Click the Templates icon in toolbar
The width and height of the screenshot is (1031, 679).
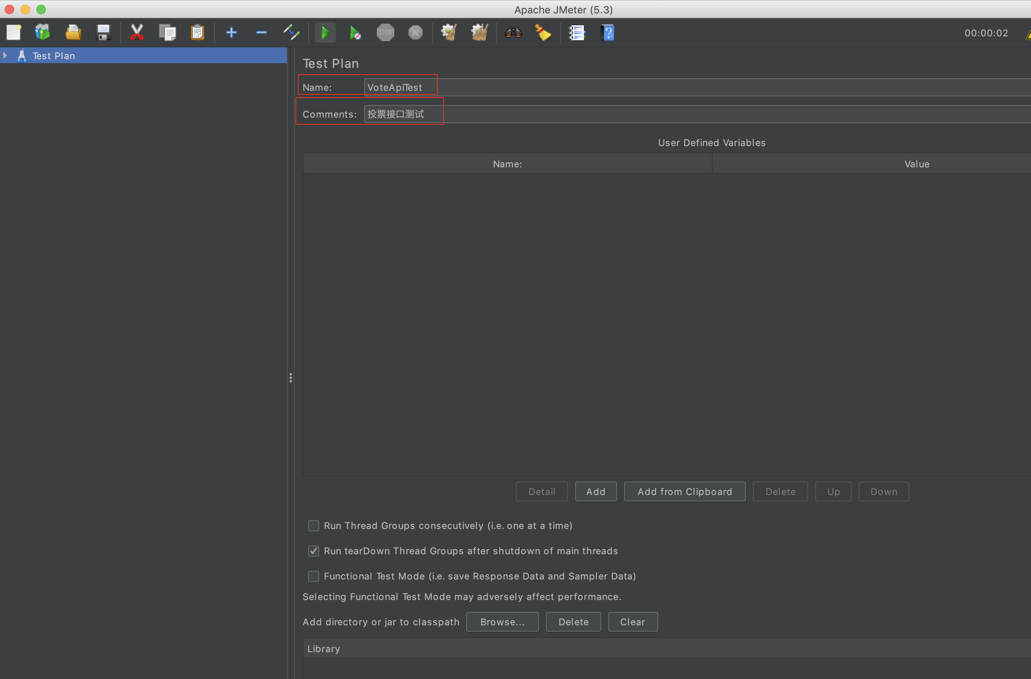[42, 33]
